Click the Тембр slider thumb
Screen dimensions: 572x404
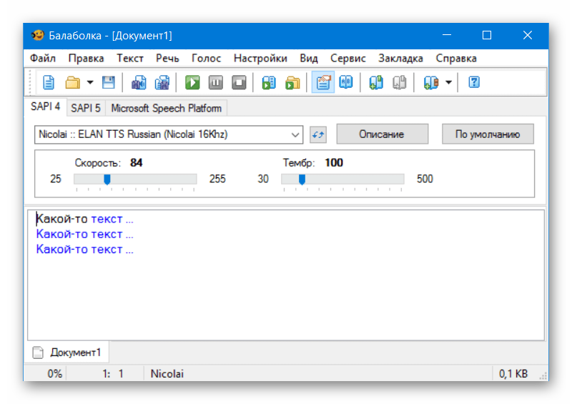point(302,179)
